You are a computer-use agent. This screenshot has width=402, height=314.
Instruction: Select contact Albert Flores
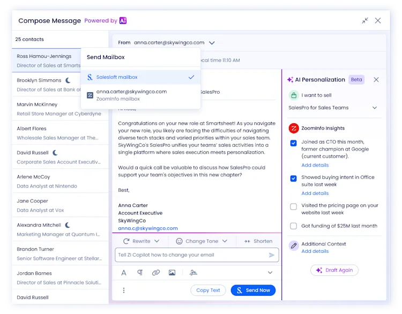(x=60, y=133)
